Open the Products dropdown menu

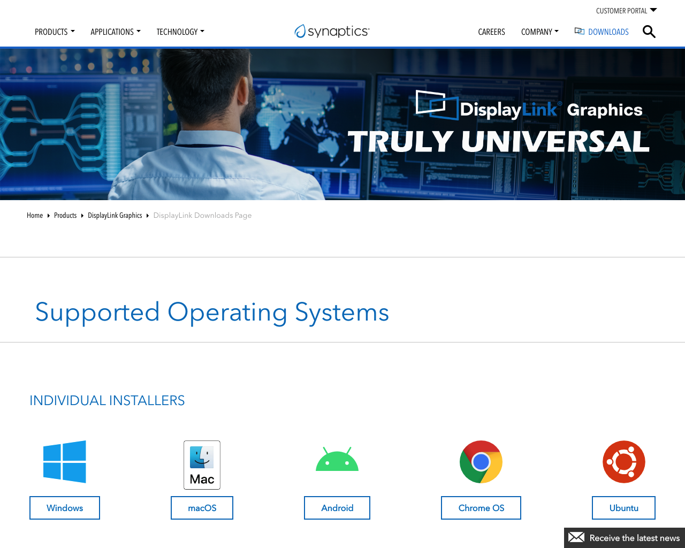pos(55,32)
